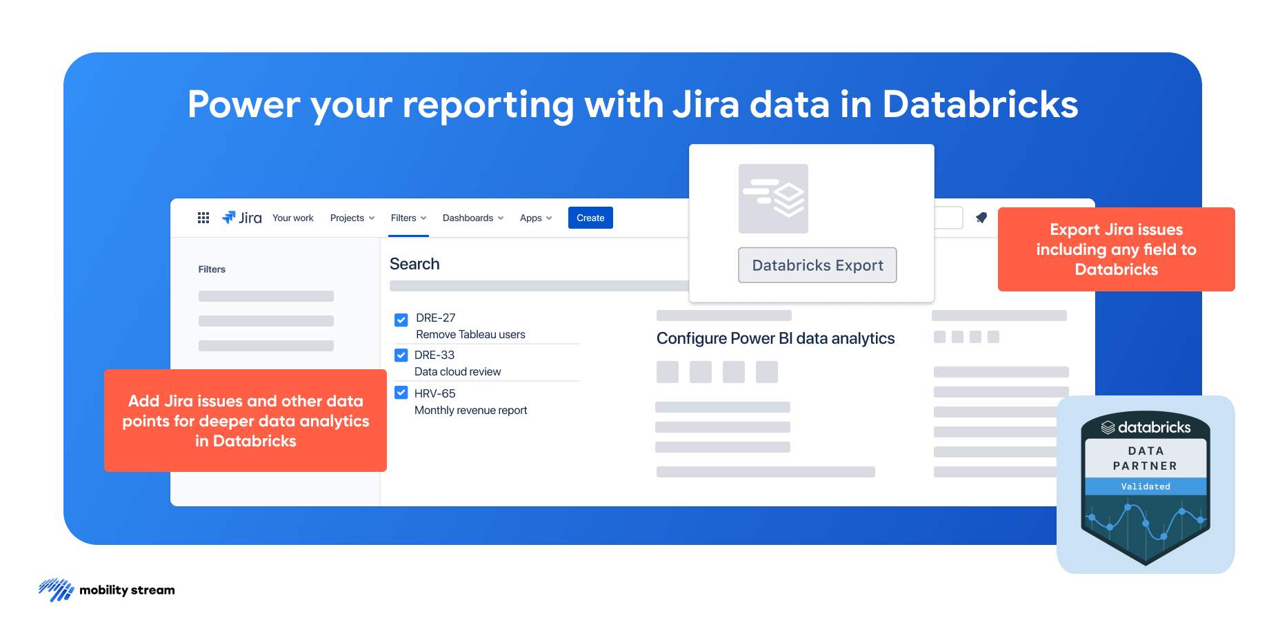Screen dimensions: 1269x620
Task: Uncheck the DRE-33 Data cloud review checkbox
Action: click(401, 355)
